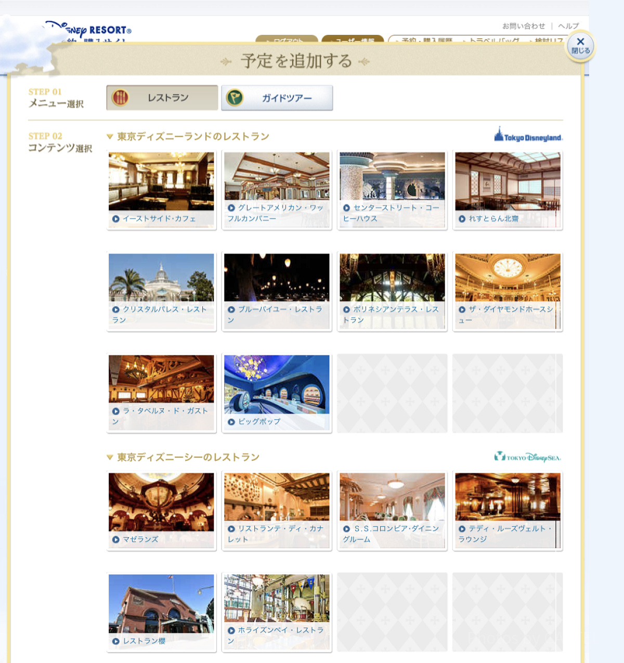Click the れすとらん北齋 photo thumbnail
The height and width of the screenshot is (663, 624).
point(508,181)
